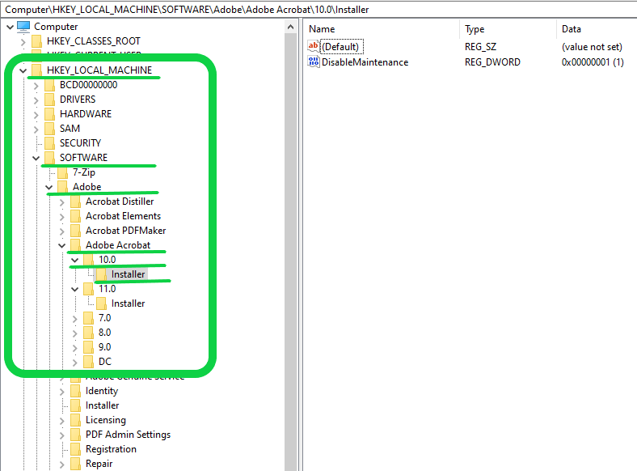Click the REG_DWORD type cell
This screenshot has width=637, height=471.
click(x=492, y=62)
